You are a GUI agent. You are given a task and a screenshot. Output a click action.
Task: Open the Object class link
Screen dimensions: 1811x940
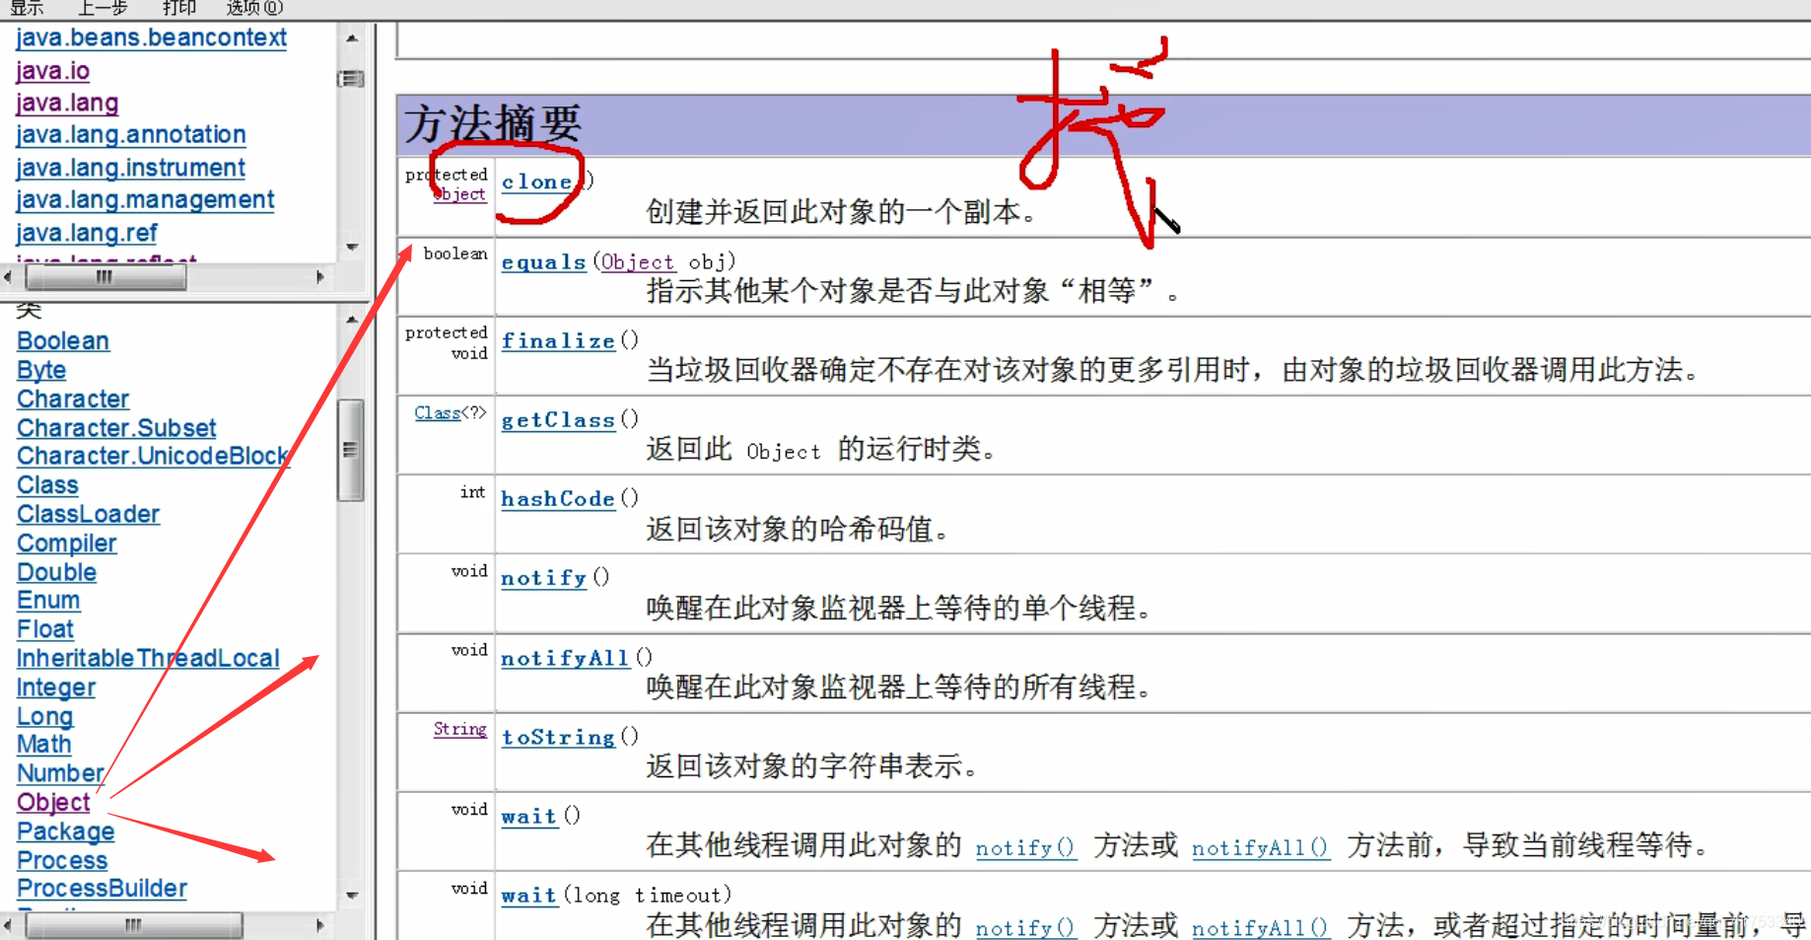53,803
